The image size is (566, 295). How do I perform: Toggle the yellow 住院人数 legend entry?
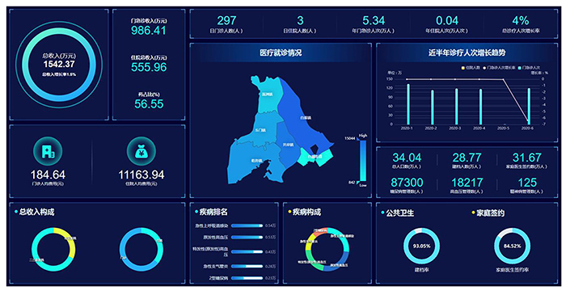coord(471,67)
